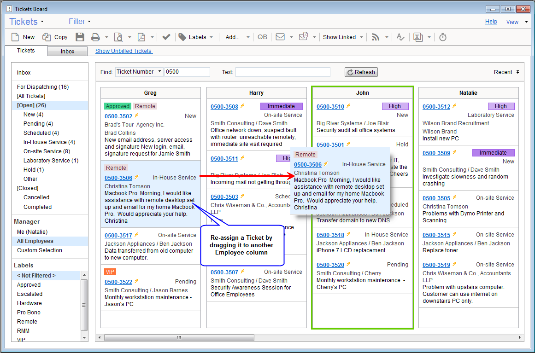This screenshot has height=353, width=535.
Task: Click the Save floppy disk icon
Action: pos(80,37)
